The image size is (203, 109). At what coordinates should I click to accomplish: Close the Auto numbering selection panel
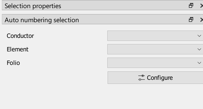pos(201,19)
